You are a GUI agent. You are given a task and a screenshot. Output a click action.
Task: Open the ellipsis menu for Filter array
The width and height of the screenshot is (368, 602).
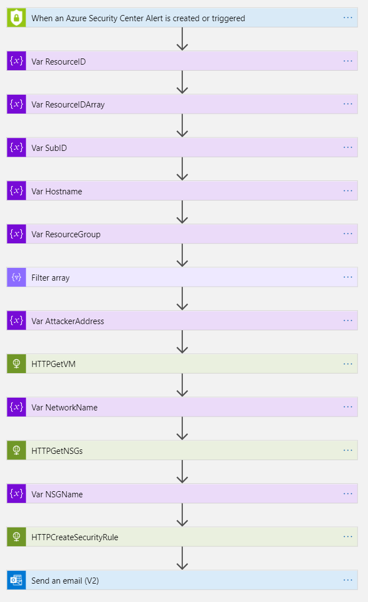(x=348, y=277)
